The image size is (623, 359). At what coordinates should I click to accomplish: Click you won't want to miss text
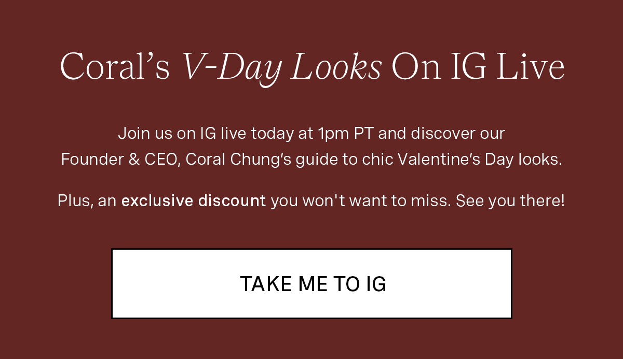[x=361, y=200]
